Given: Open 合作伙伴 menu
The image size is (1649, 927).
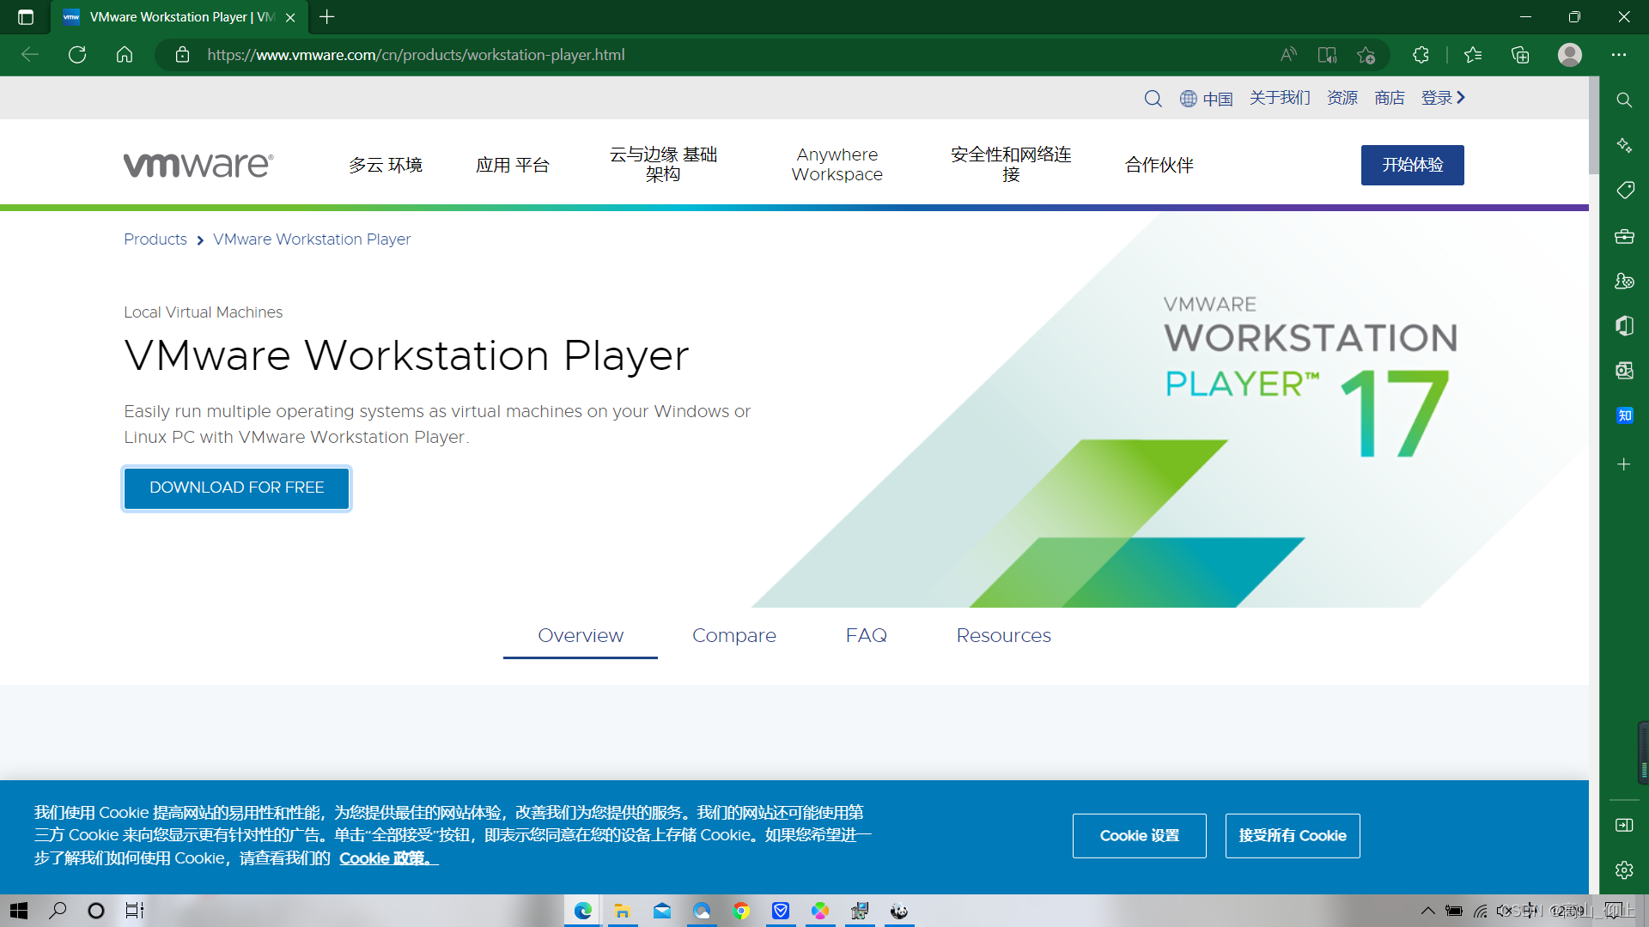Looking at the screenshot, I should (x=1159, y=165).
